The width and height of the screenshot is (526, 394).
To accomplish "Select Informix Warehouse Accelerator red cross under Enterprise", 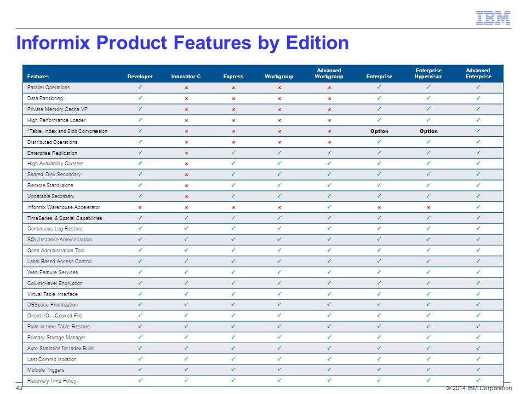I will (379, 207).
